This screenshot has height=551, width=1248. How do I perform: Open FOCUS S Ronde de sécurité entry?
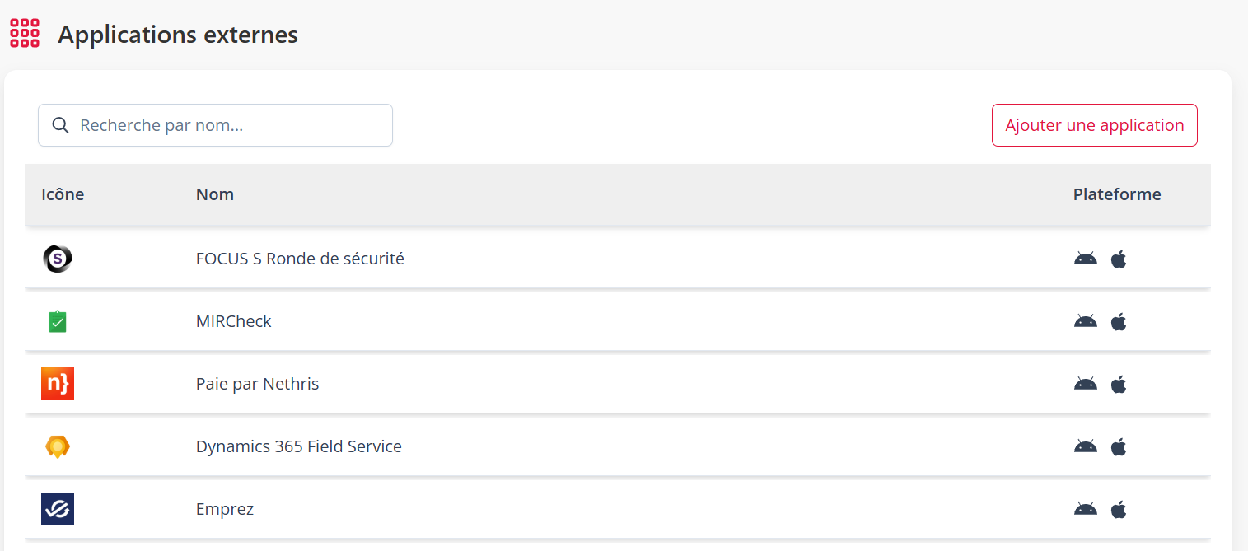300,259
